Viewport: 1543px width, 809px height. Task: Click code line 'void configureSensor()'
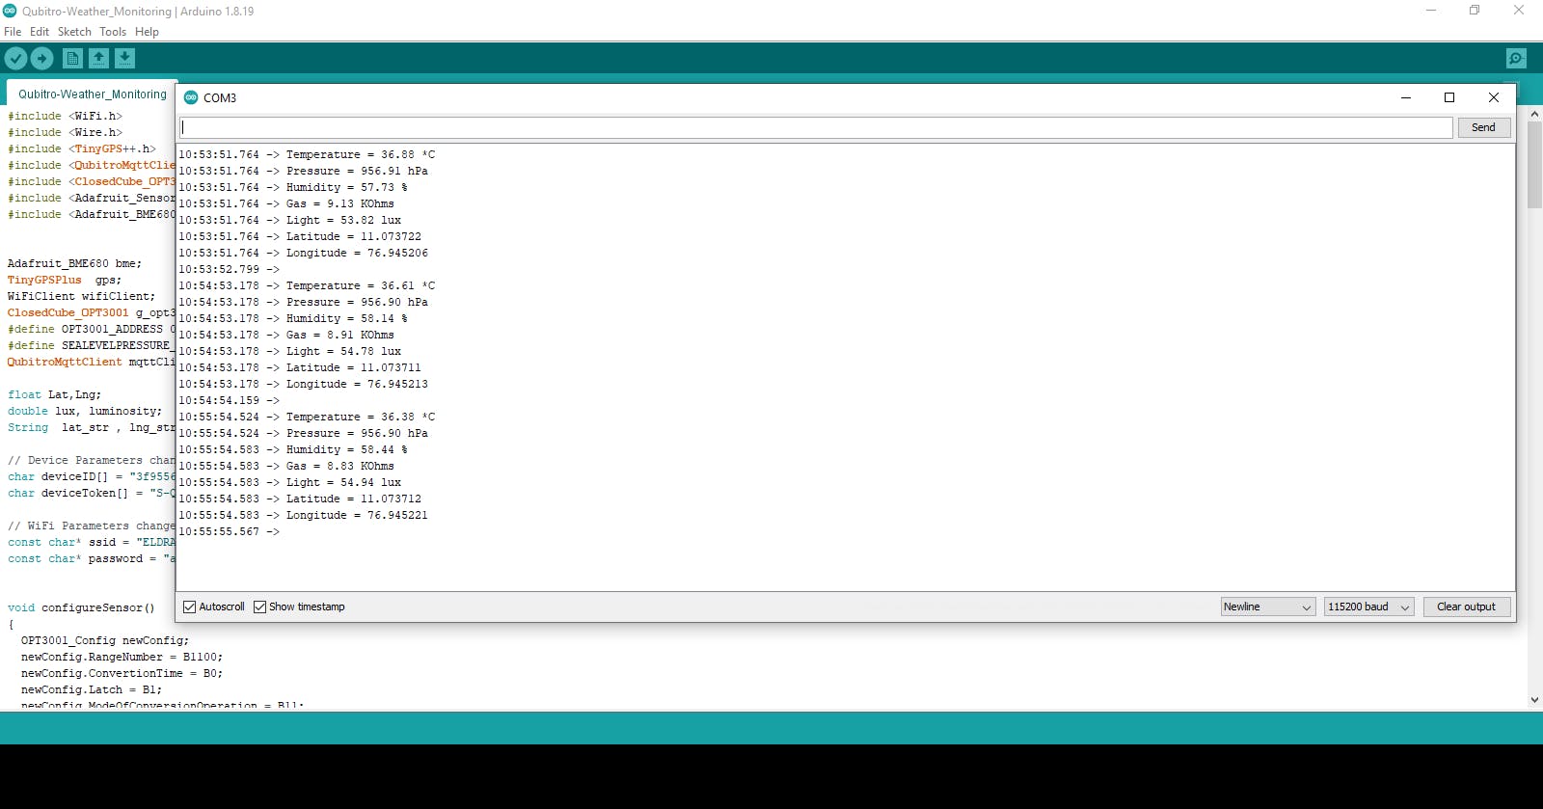click(81, 607)
